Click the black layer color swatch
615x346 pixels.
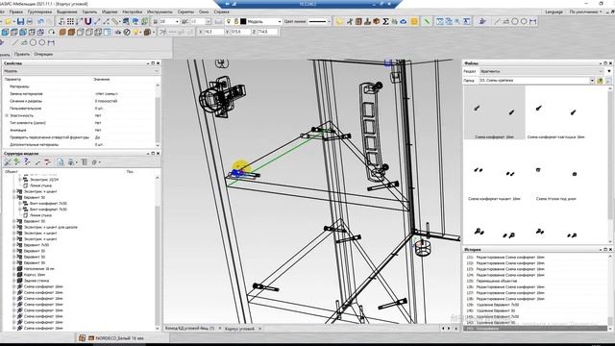tap(243, 21)
